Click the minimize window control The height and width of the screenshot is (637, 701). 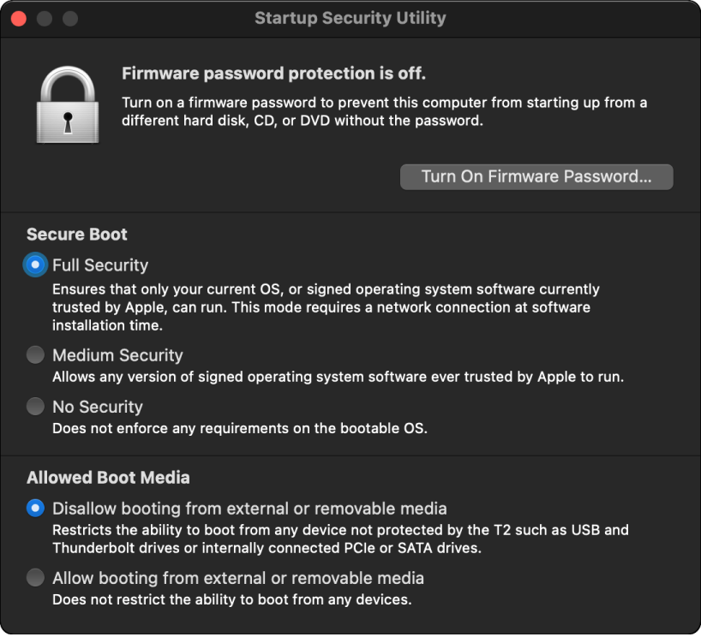(44, 17)
